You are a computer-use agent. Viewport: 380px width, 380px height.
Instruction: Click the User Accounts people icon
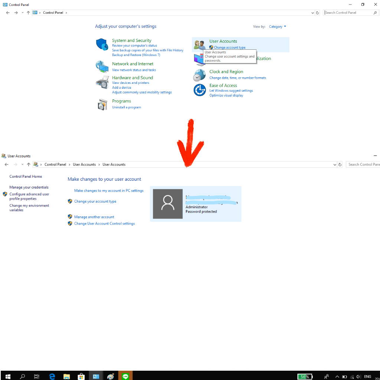click(x=199, y=45)
